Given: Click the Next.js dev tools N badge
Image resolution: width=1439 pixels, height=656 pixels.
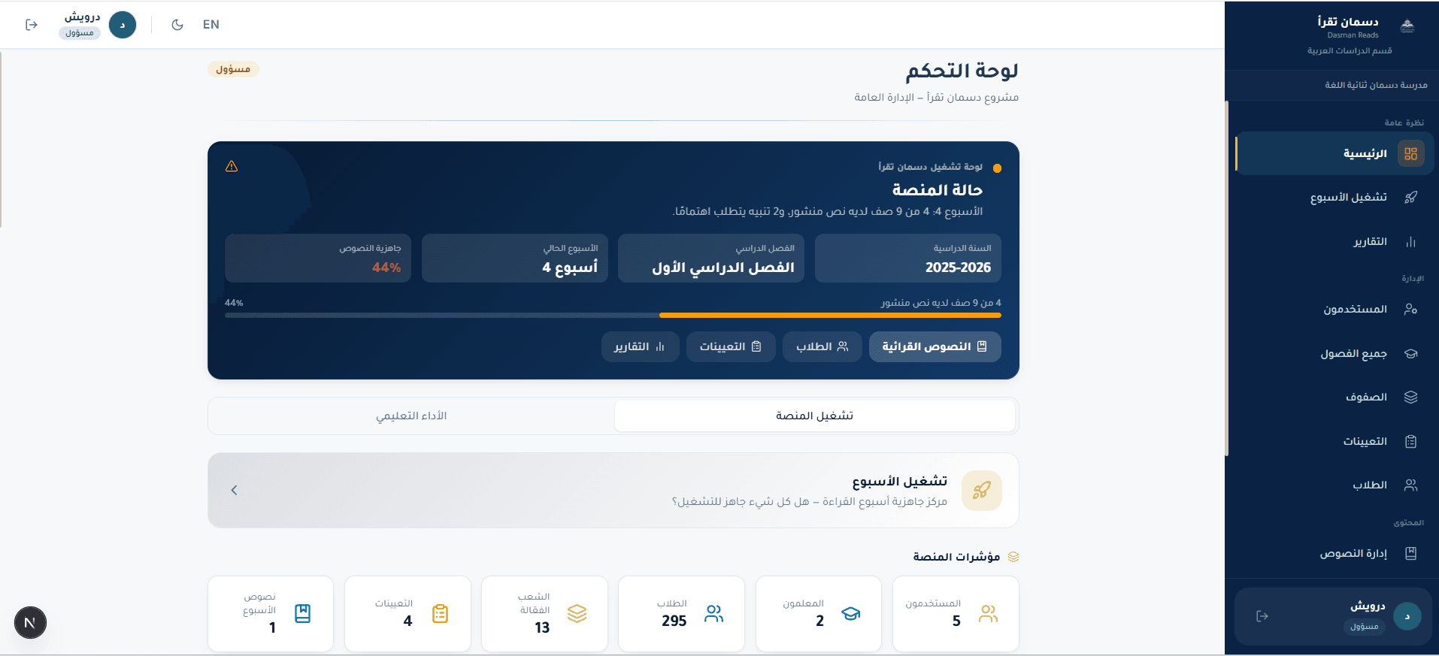Looking at the screenshot, I should click(30, 622).
